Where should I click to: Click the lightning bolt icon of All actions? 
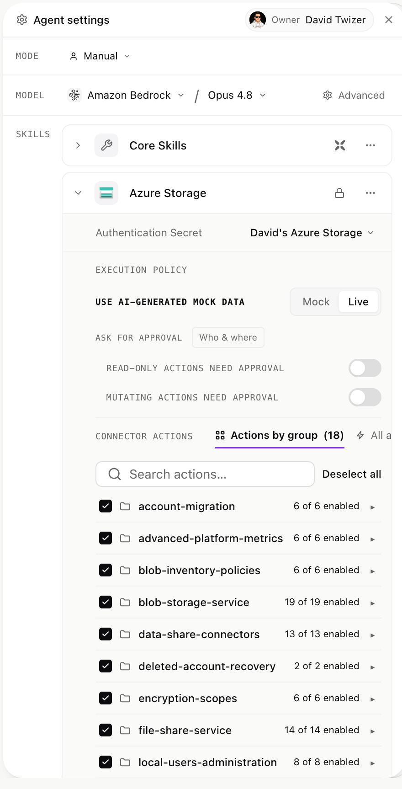click(x=360, y=435)
